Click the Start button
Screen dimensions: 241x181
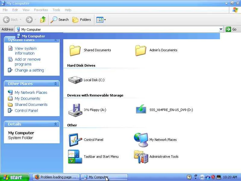pyautogui.click(x=14, y=177)
